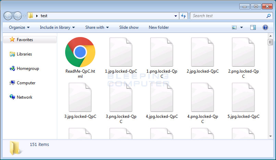
Task: Click the test breadcrumb in address bar
Action: pos(44,16)
